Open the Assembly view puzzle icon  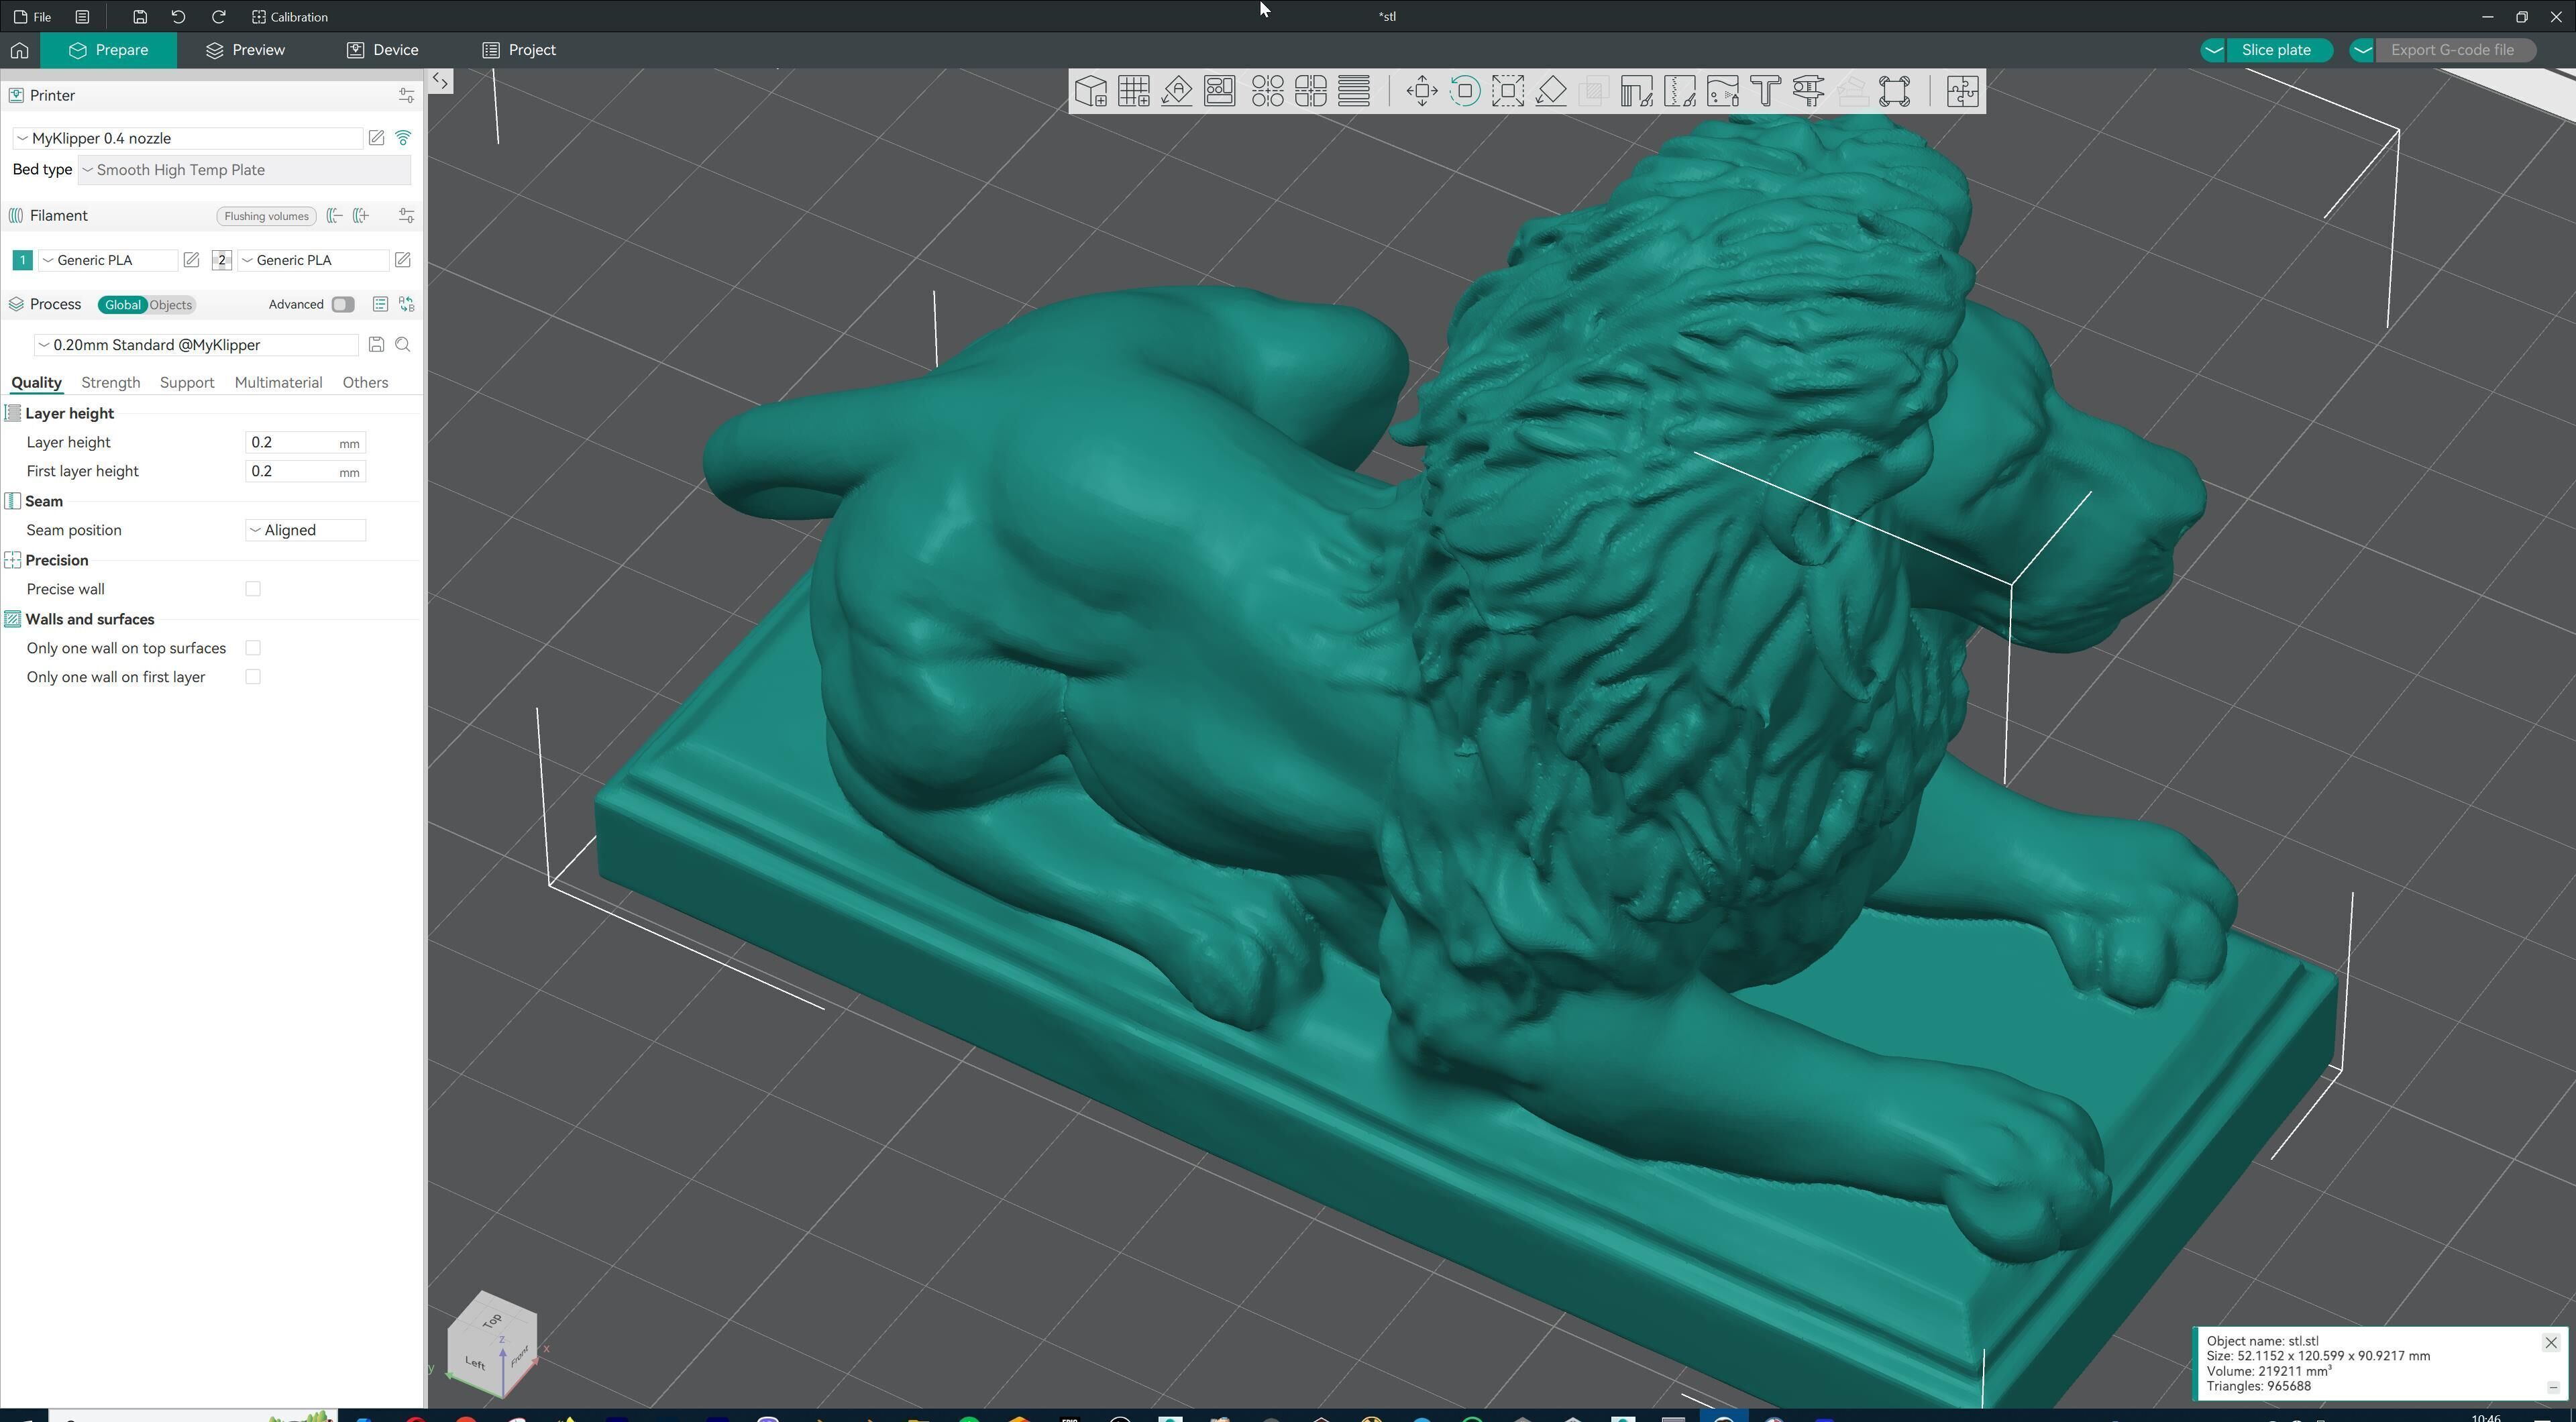[x=1962, y=91]
